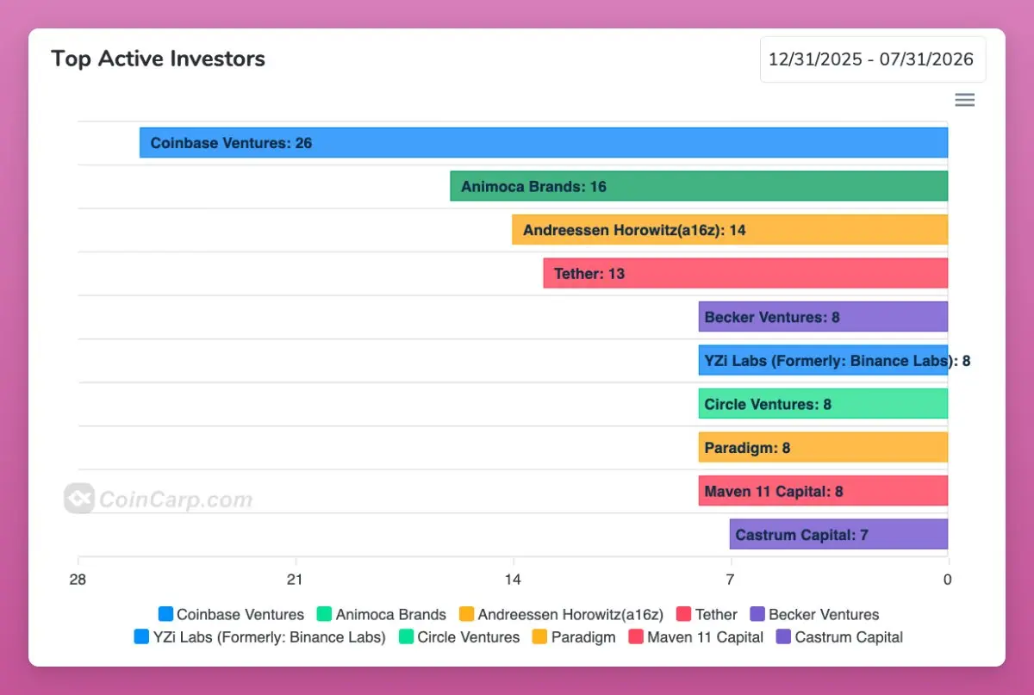The image size is (1034, 695).
Task: Select the Maven 11 Capital: 8 bar
Action: coord(823,491)
